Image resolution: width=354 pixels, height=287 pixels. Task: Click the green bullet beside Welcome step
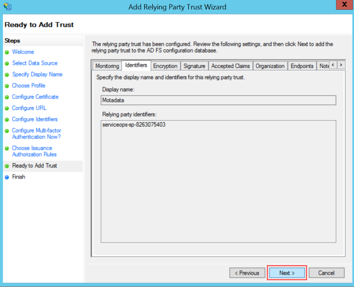pyautogui.click(x=7, y=52)
